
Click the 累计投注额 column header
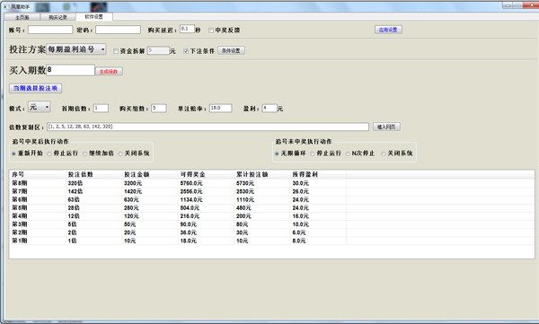262,174
